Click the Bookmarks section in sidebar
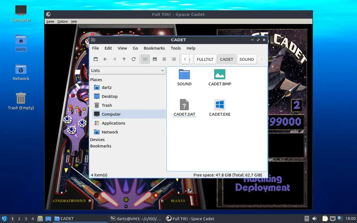Screen dimensions: 357x223 click(101, 146)
